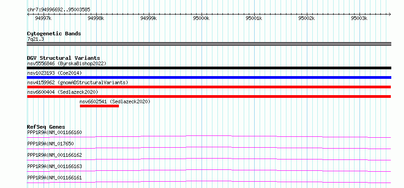This screenshot has width=404, height=188.
Task: Click the DGV Structural Variants track title
Action: pyautogui.click(x=64, y=58)
